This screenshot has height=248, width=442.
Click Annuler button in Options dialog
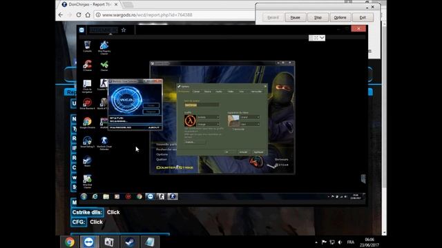click(243, 152)
